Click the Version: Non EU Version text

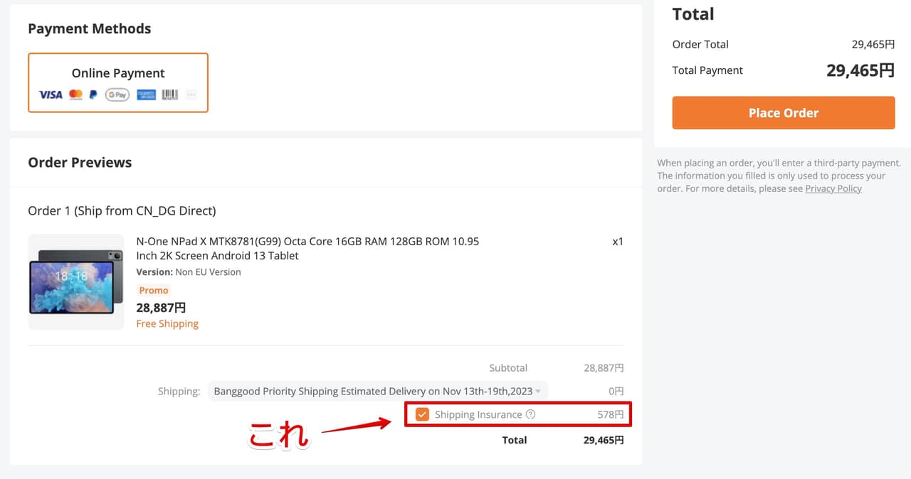(189, 272)
